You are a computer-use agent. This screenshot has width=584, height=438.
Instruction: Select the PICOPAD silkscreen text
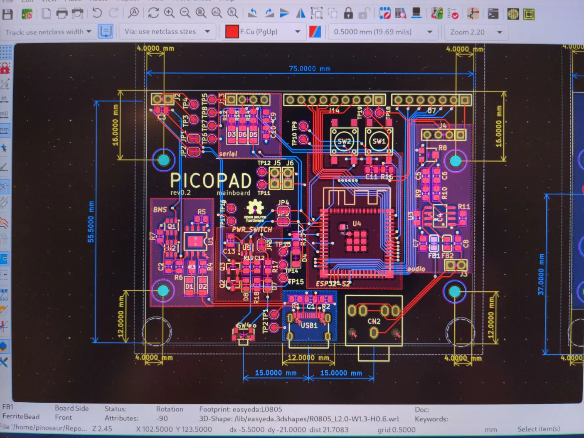coord(211,180)
